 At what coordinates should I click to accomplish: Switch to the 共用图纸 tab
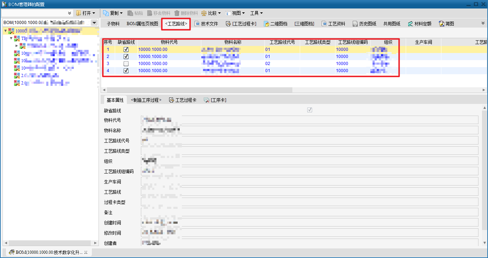pos(392,24)
